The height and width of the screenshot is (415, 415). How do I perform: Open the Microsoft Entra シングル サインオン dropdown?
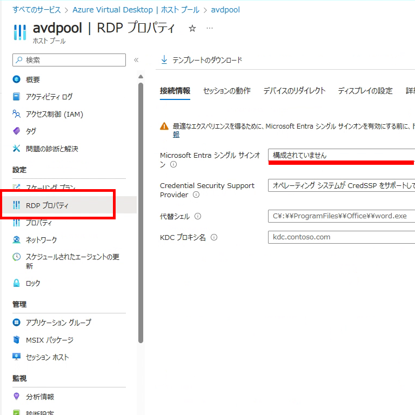(342, 156)
